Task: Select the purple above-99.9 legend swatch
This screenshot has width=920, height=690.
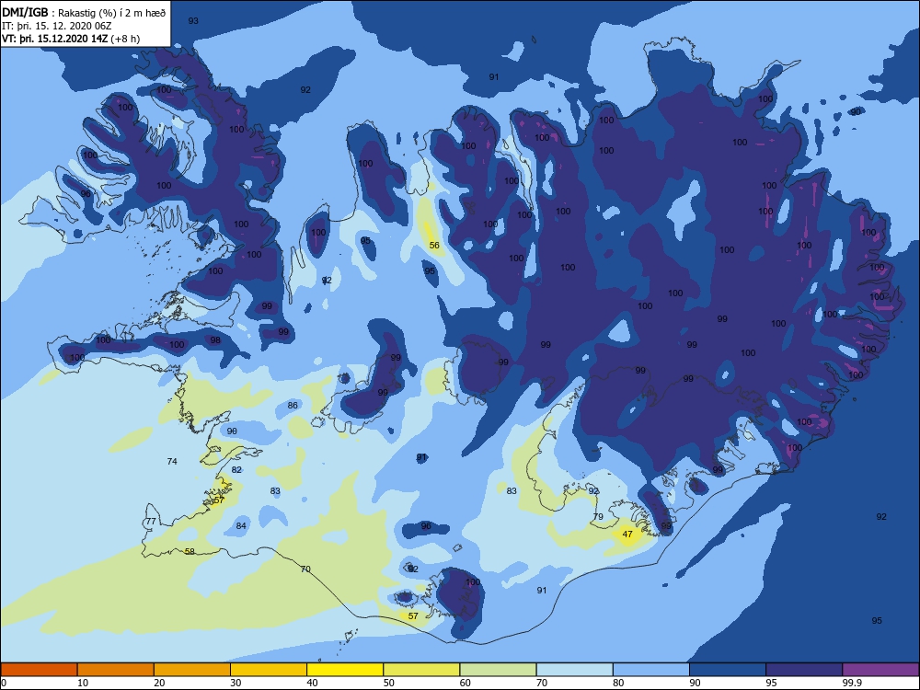Action: pos(880,670)
